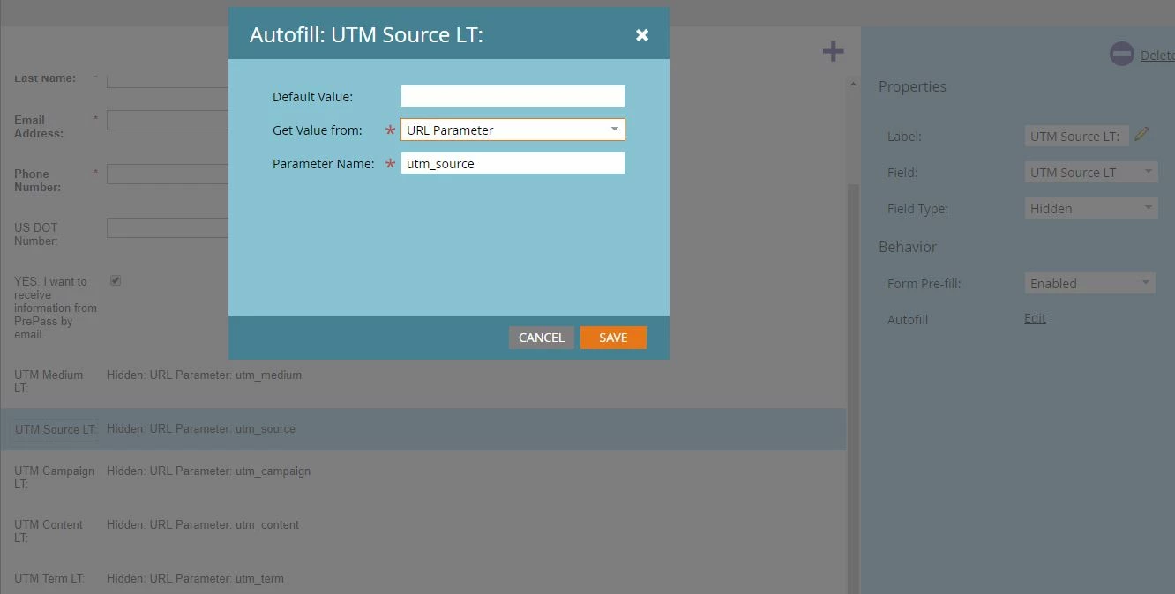Open the Form Pre-fill dropdown set to Enabled
The image size is (1175, 594).
pyautogui.click(x=1090, y=283)
